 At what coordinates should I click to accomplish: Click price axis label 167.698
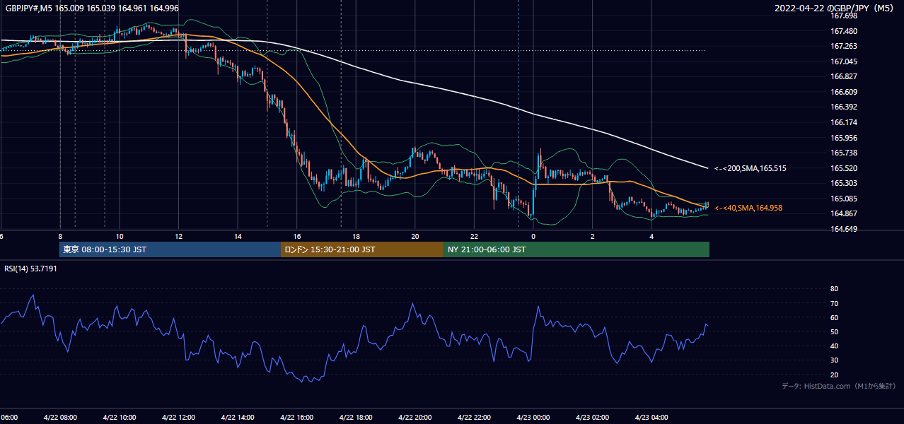click(843, 16)
